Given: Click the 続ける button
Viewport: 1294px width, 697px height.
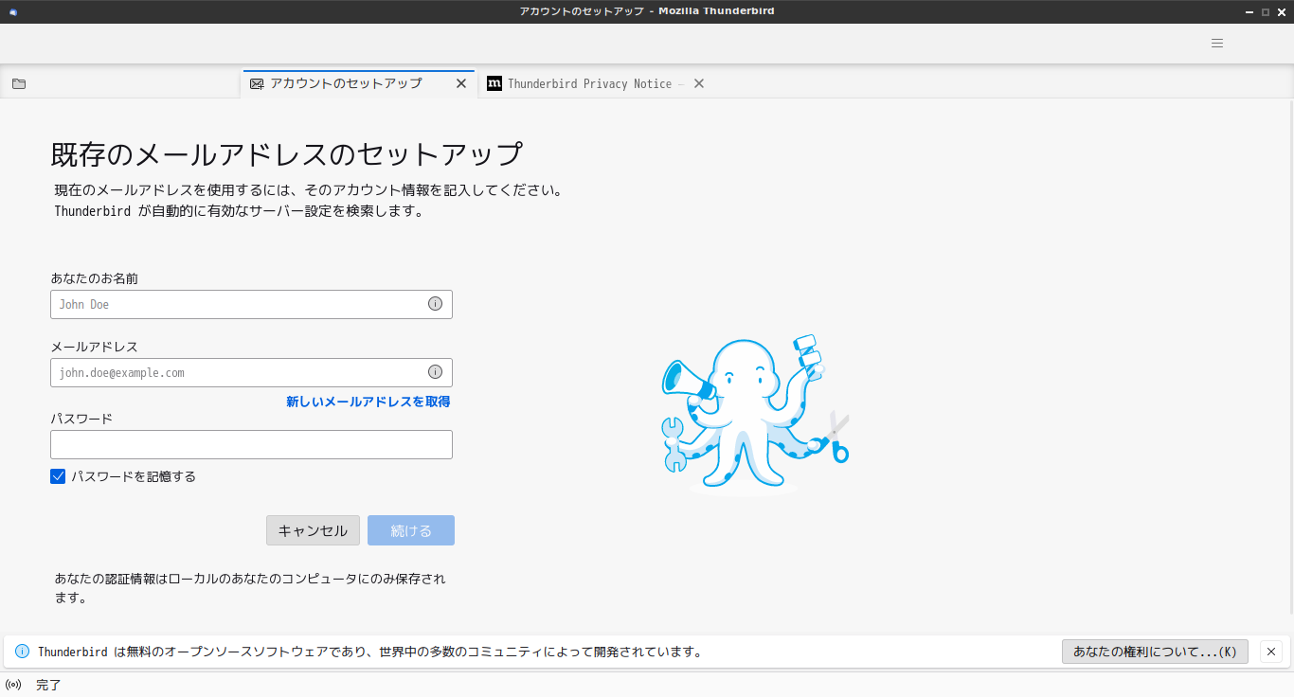Looking at the screenshot, I should 411,530.
